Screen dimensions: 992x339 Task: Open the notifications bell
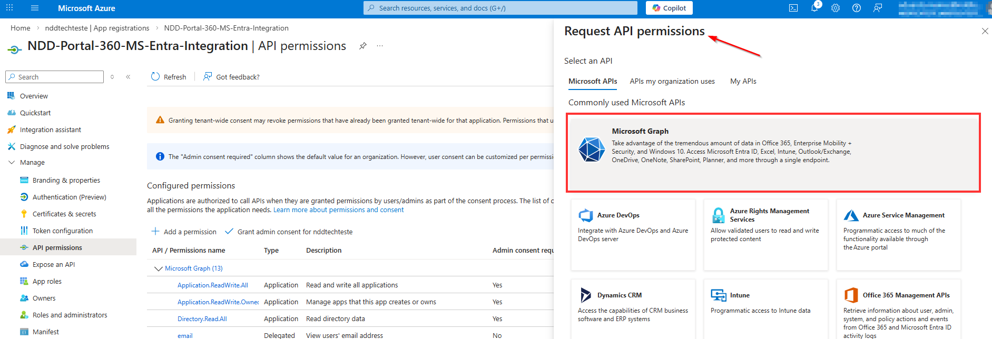click(x=814, y=8)
